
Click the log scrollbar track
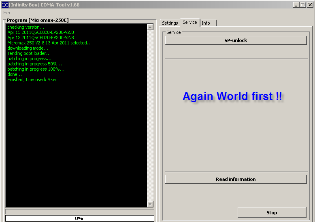point(150,115)
